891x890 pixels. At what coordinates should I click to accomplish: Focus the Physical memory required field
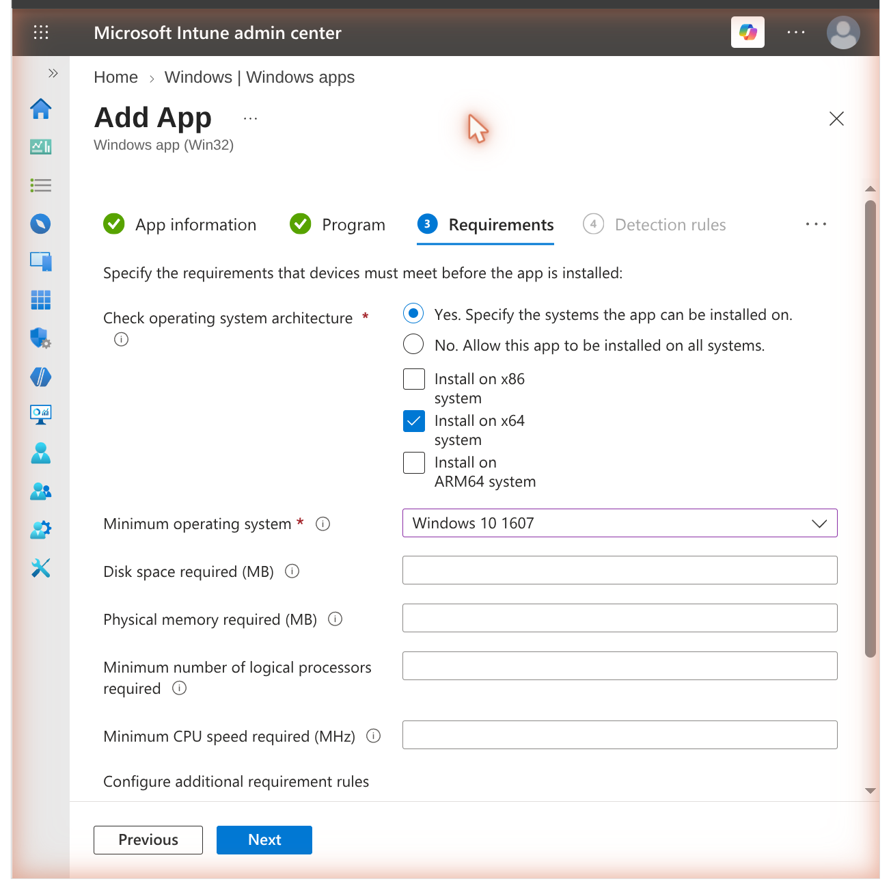[x=620, y=618]
